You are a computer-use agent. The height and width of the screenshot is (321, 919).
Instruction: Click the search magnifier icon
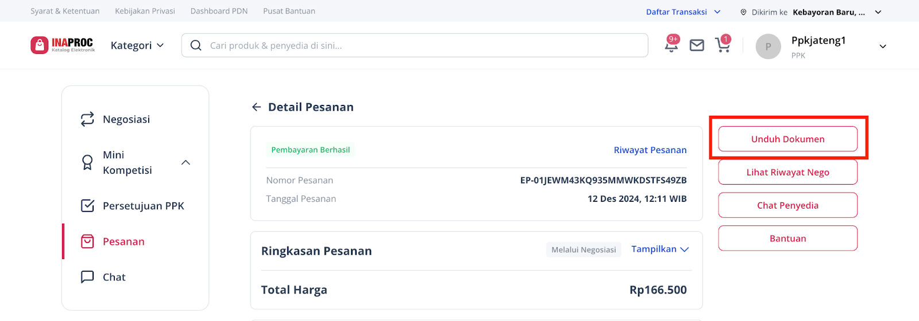(x=196, y=45)
